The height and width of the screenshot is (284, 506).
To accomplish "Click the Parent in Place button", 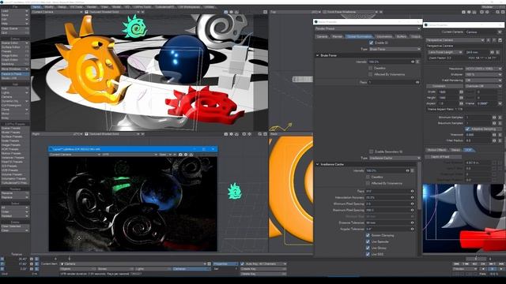I will (x=15, y=74).
